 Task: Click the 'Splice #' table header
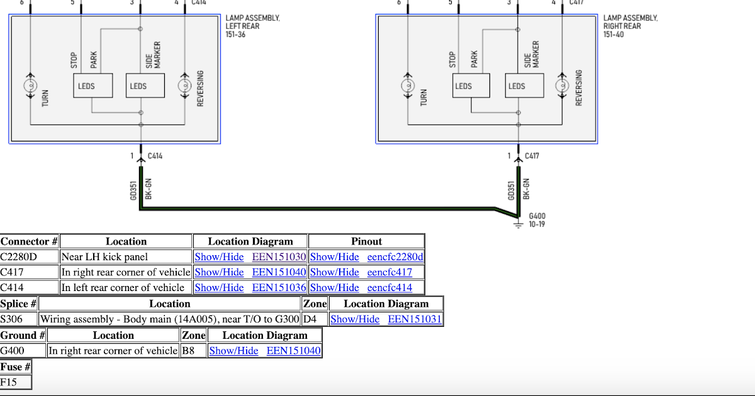click(18, 304)
